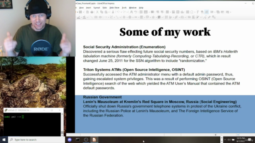This screenshot has width=255, height=143.
Task: Click the Copy icon in the toolbar
Action: pos(102,12)
